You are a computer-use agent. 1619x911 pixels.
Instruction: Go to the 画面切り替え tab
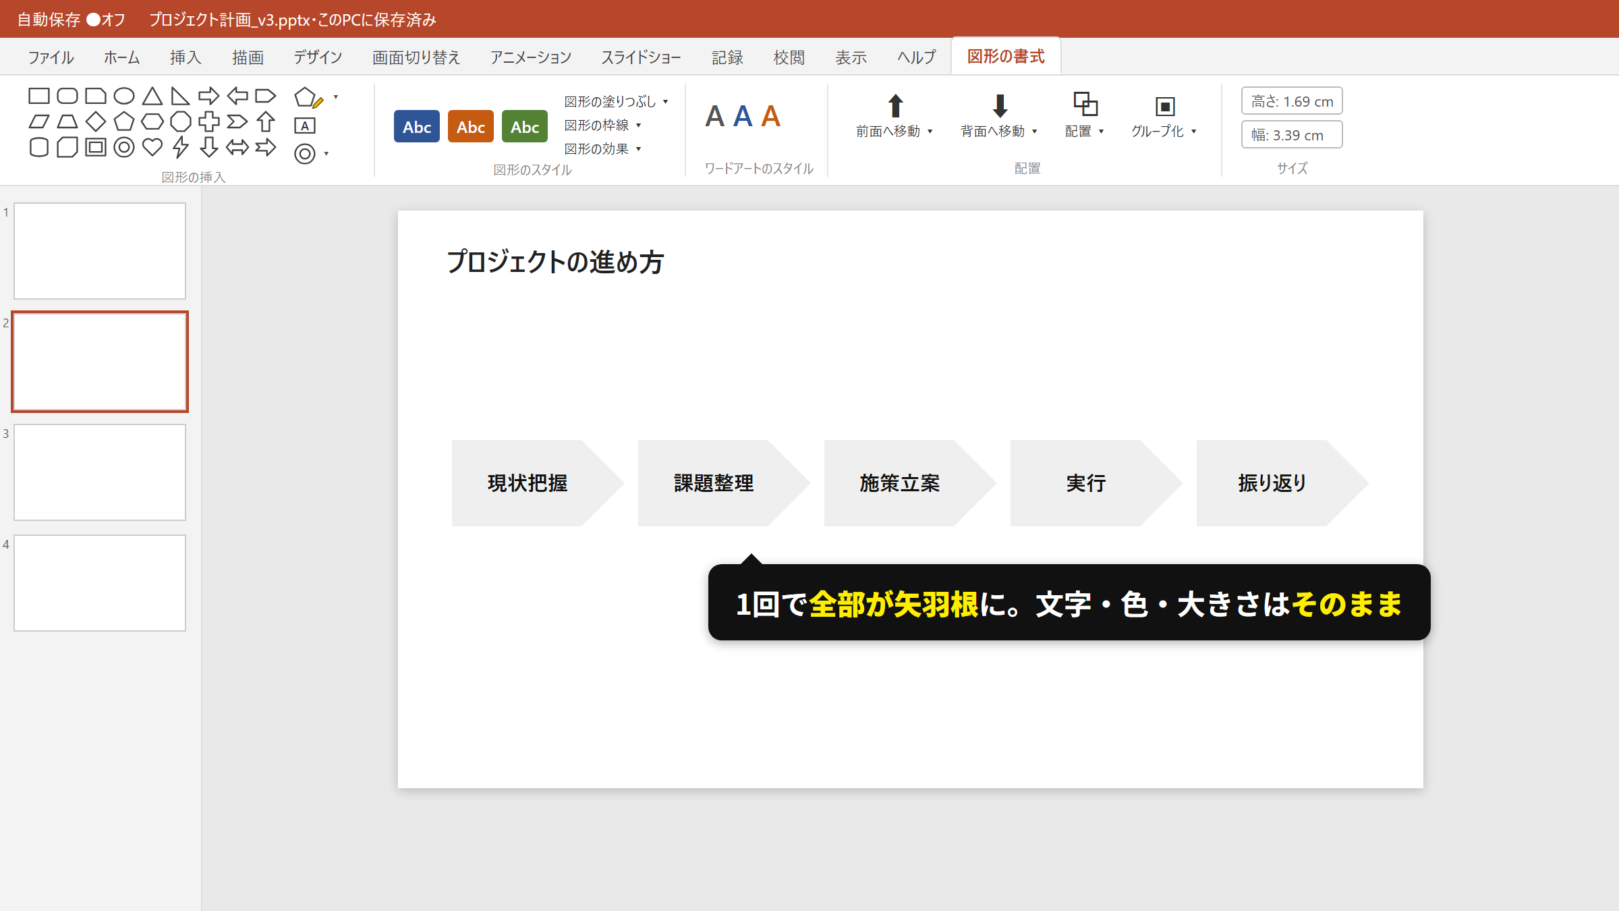pyautogui.click(x=416, y=57)
